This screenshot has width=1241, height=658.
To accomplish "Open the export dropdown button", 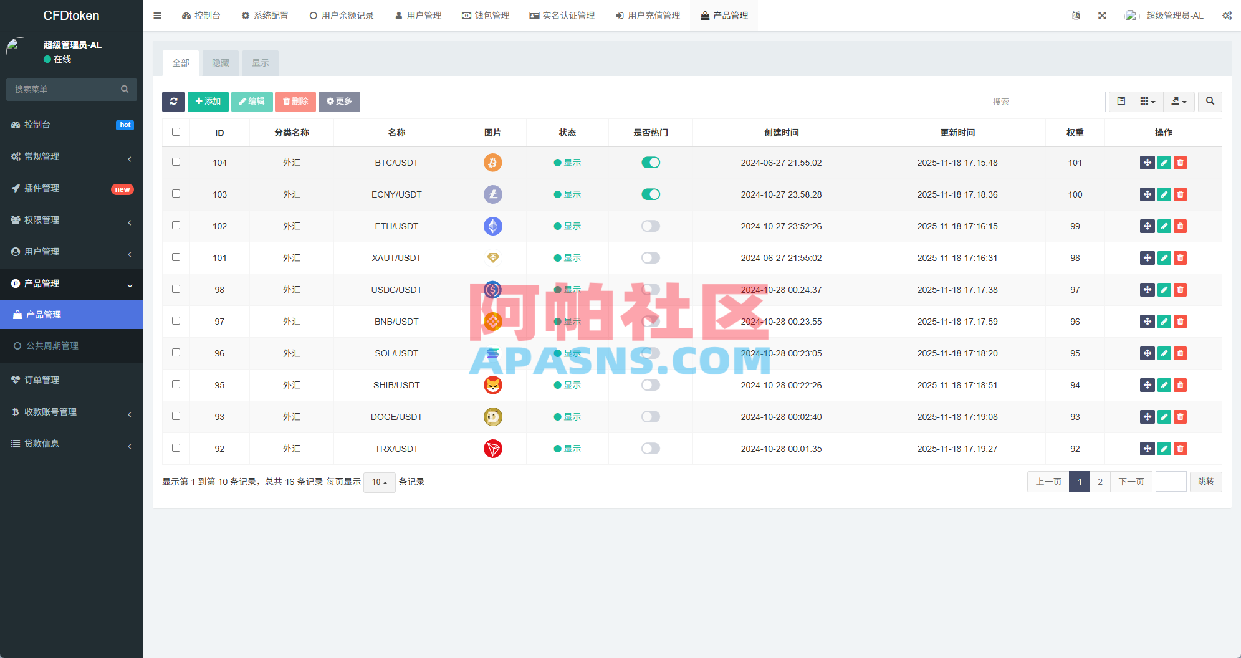I will click(x=1179, y=102).
